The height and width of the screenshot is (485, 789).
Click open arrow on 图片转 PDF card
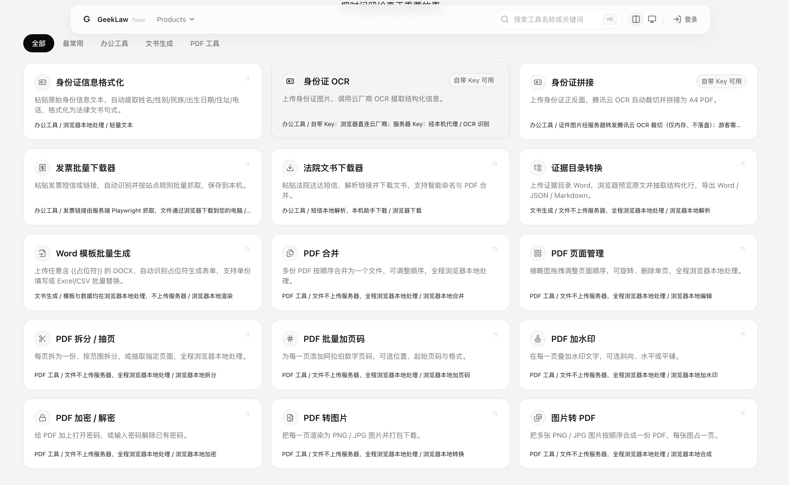tap(742, 414)
